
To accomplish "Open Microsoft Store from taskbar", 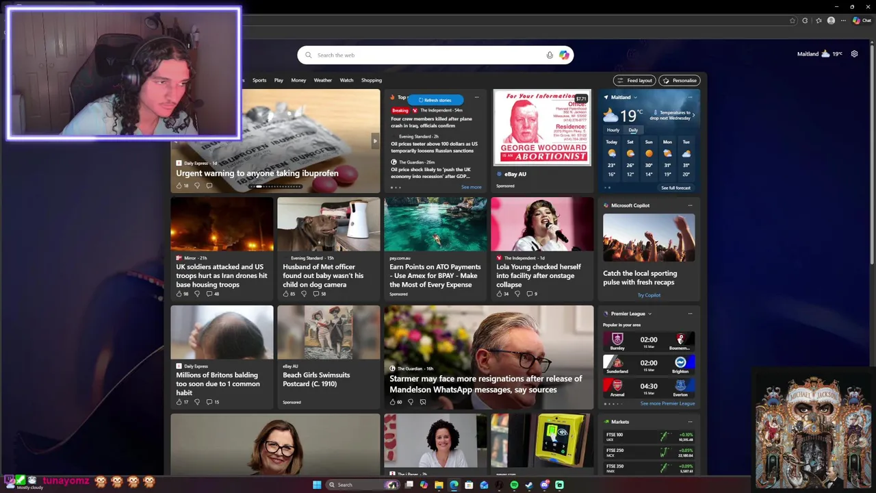I will point(469,485).
